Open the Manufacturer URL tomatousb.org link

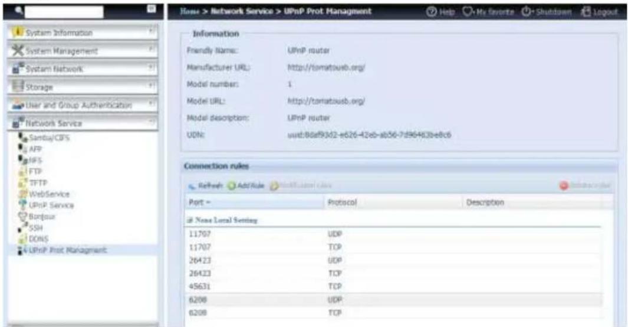click(x=326, y=67)
